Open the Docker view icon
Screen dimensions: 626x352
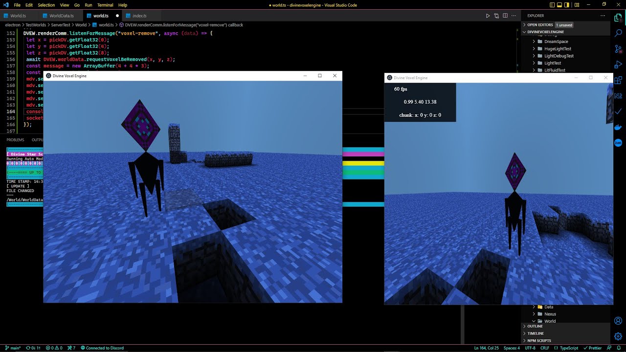click(x=618, y=127)
